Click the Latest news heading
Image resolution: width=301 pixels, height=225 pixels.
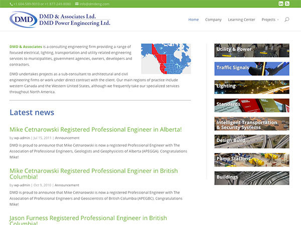point(32,112)
